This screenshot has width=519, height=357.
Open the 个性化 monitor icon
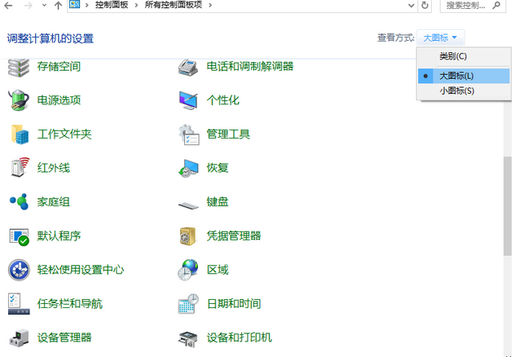[x=188, y=100]
